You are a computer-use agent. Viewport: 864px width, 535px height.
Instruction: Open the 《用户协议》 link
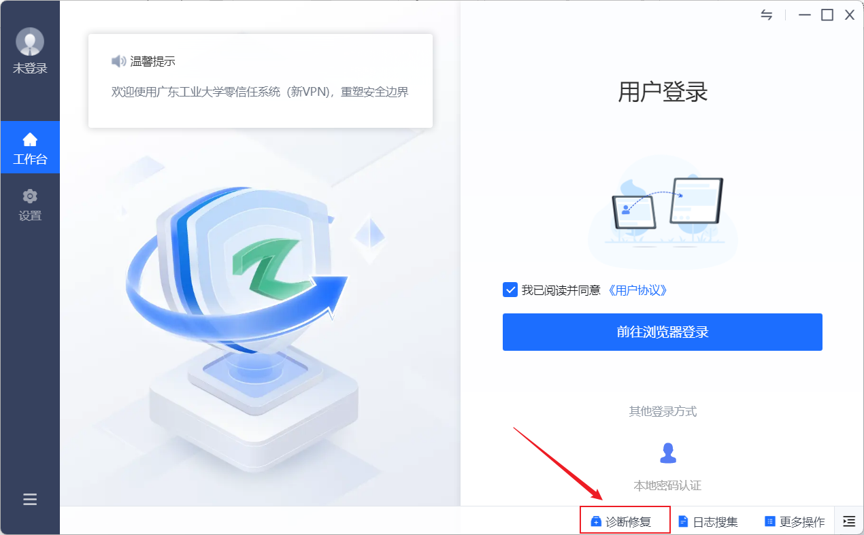pyautogui.click(x=637, y=290)
